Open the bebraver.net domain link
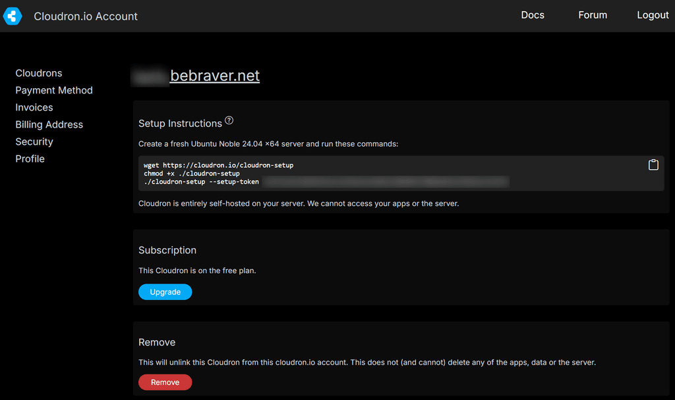 214,76
